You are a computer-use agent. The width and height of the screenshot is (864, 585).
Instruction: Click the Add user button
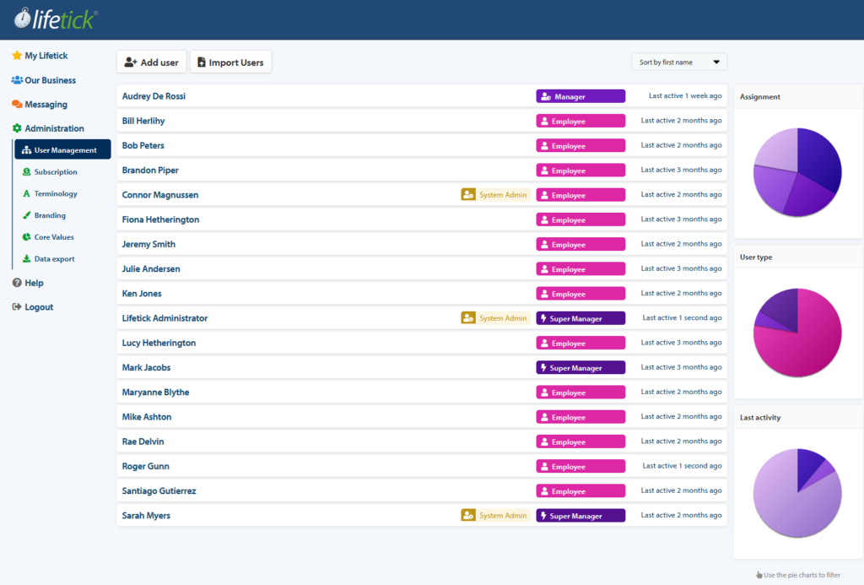152,62
